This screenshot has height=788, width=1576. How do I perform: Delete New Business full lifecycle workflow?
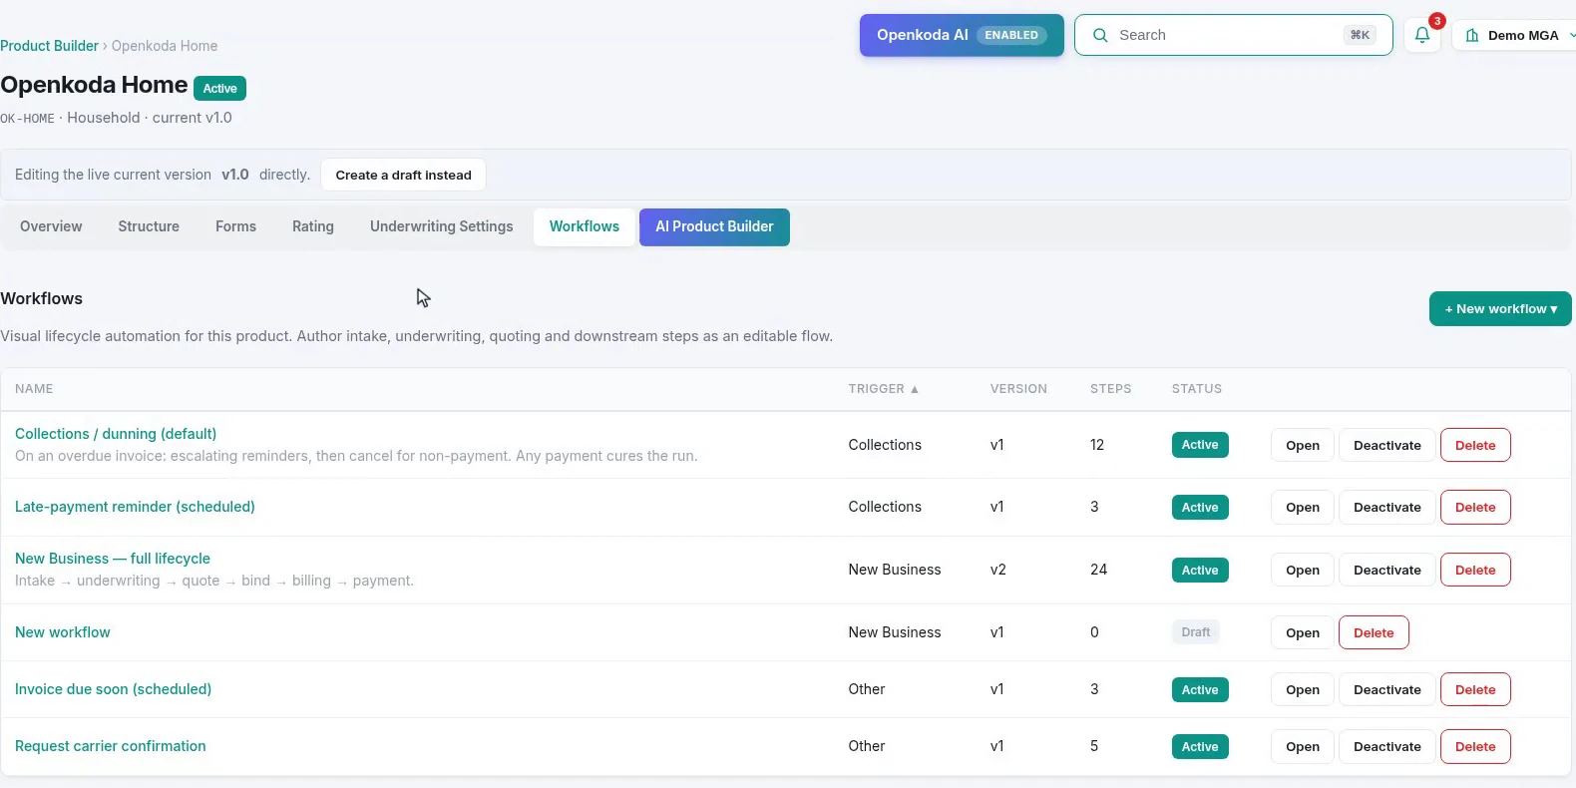pos(1475,570)
